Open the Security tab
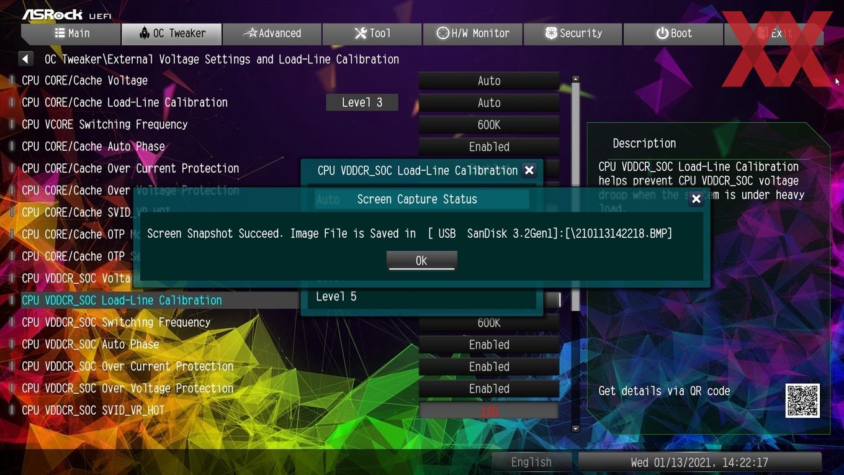 (x=573, y=34)
